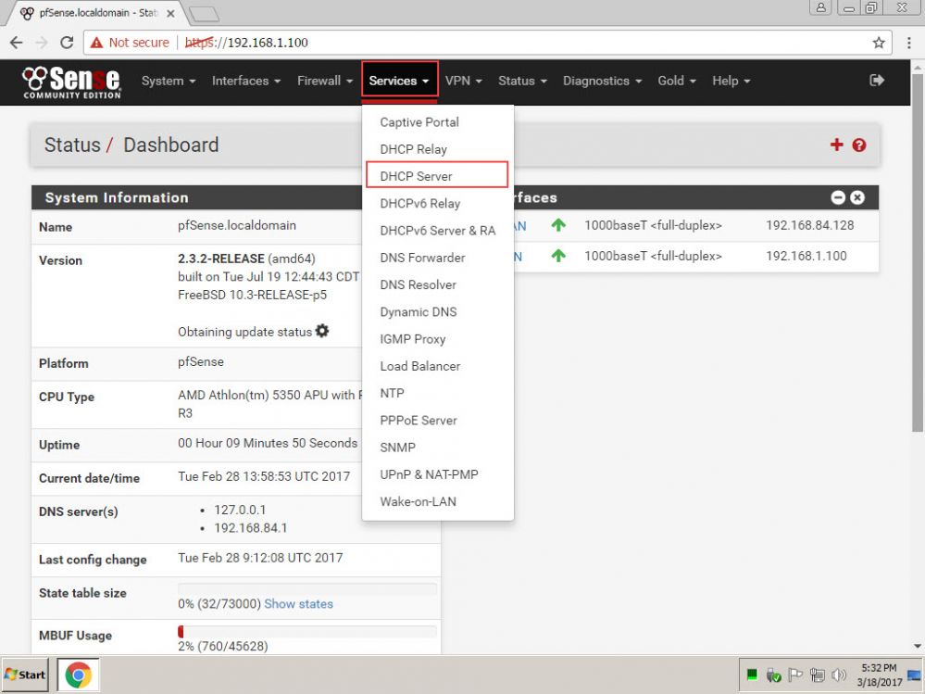Click the flag icon in system tray
This screenshot has width=925, height=694.
(795, 675)
